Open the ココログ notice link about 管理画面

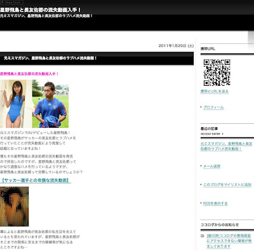pyautogui.click(x=229, y=241)
